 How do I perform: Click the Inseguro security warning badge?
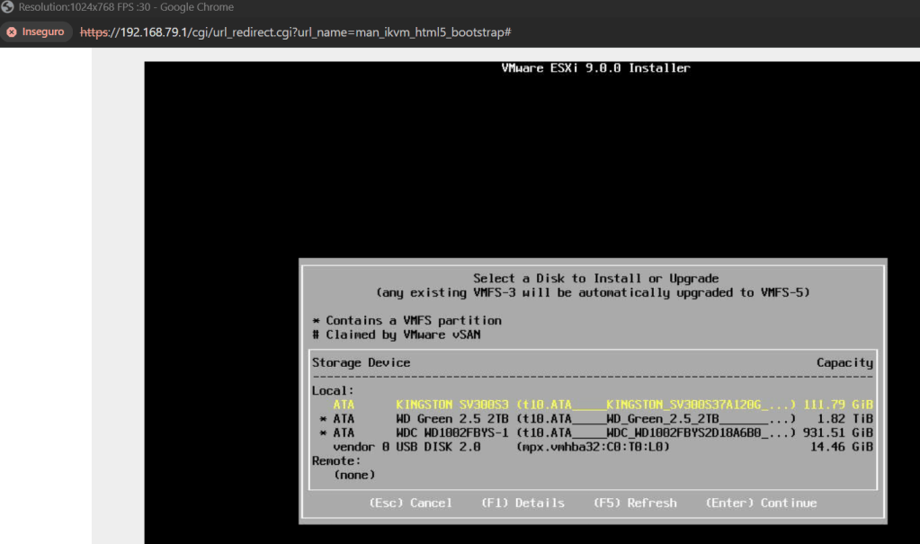click(x=35, y=31)
